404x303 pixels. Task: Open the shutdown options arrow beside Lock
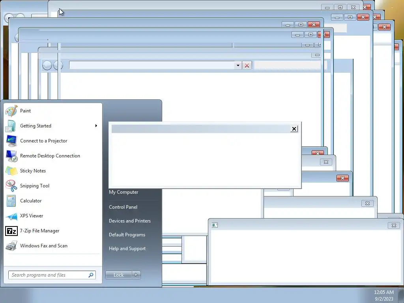click(136, 275)
